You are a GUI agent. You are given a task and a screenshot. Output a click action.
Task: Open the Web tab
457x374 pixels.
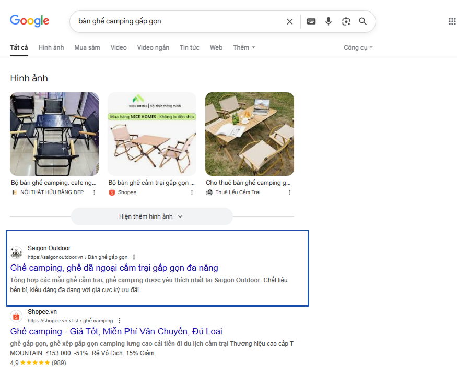click(x=216, y=47)
